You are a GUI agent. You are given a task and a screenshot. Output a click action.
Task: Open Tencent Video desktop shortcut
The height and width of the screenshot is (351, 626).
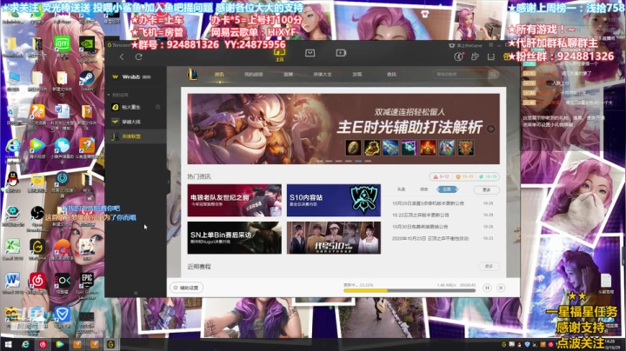click(x=37, y=149)
